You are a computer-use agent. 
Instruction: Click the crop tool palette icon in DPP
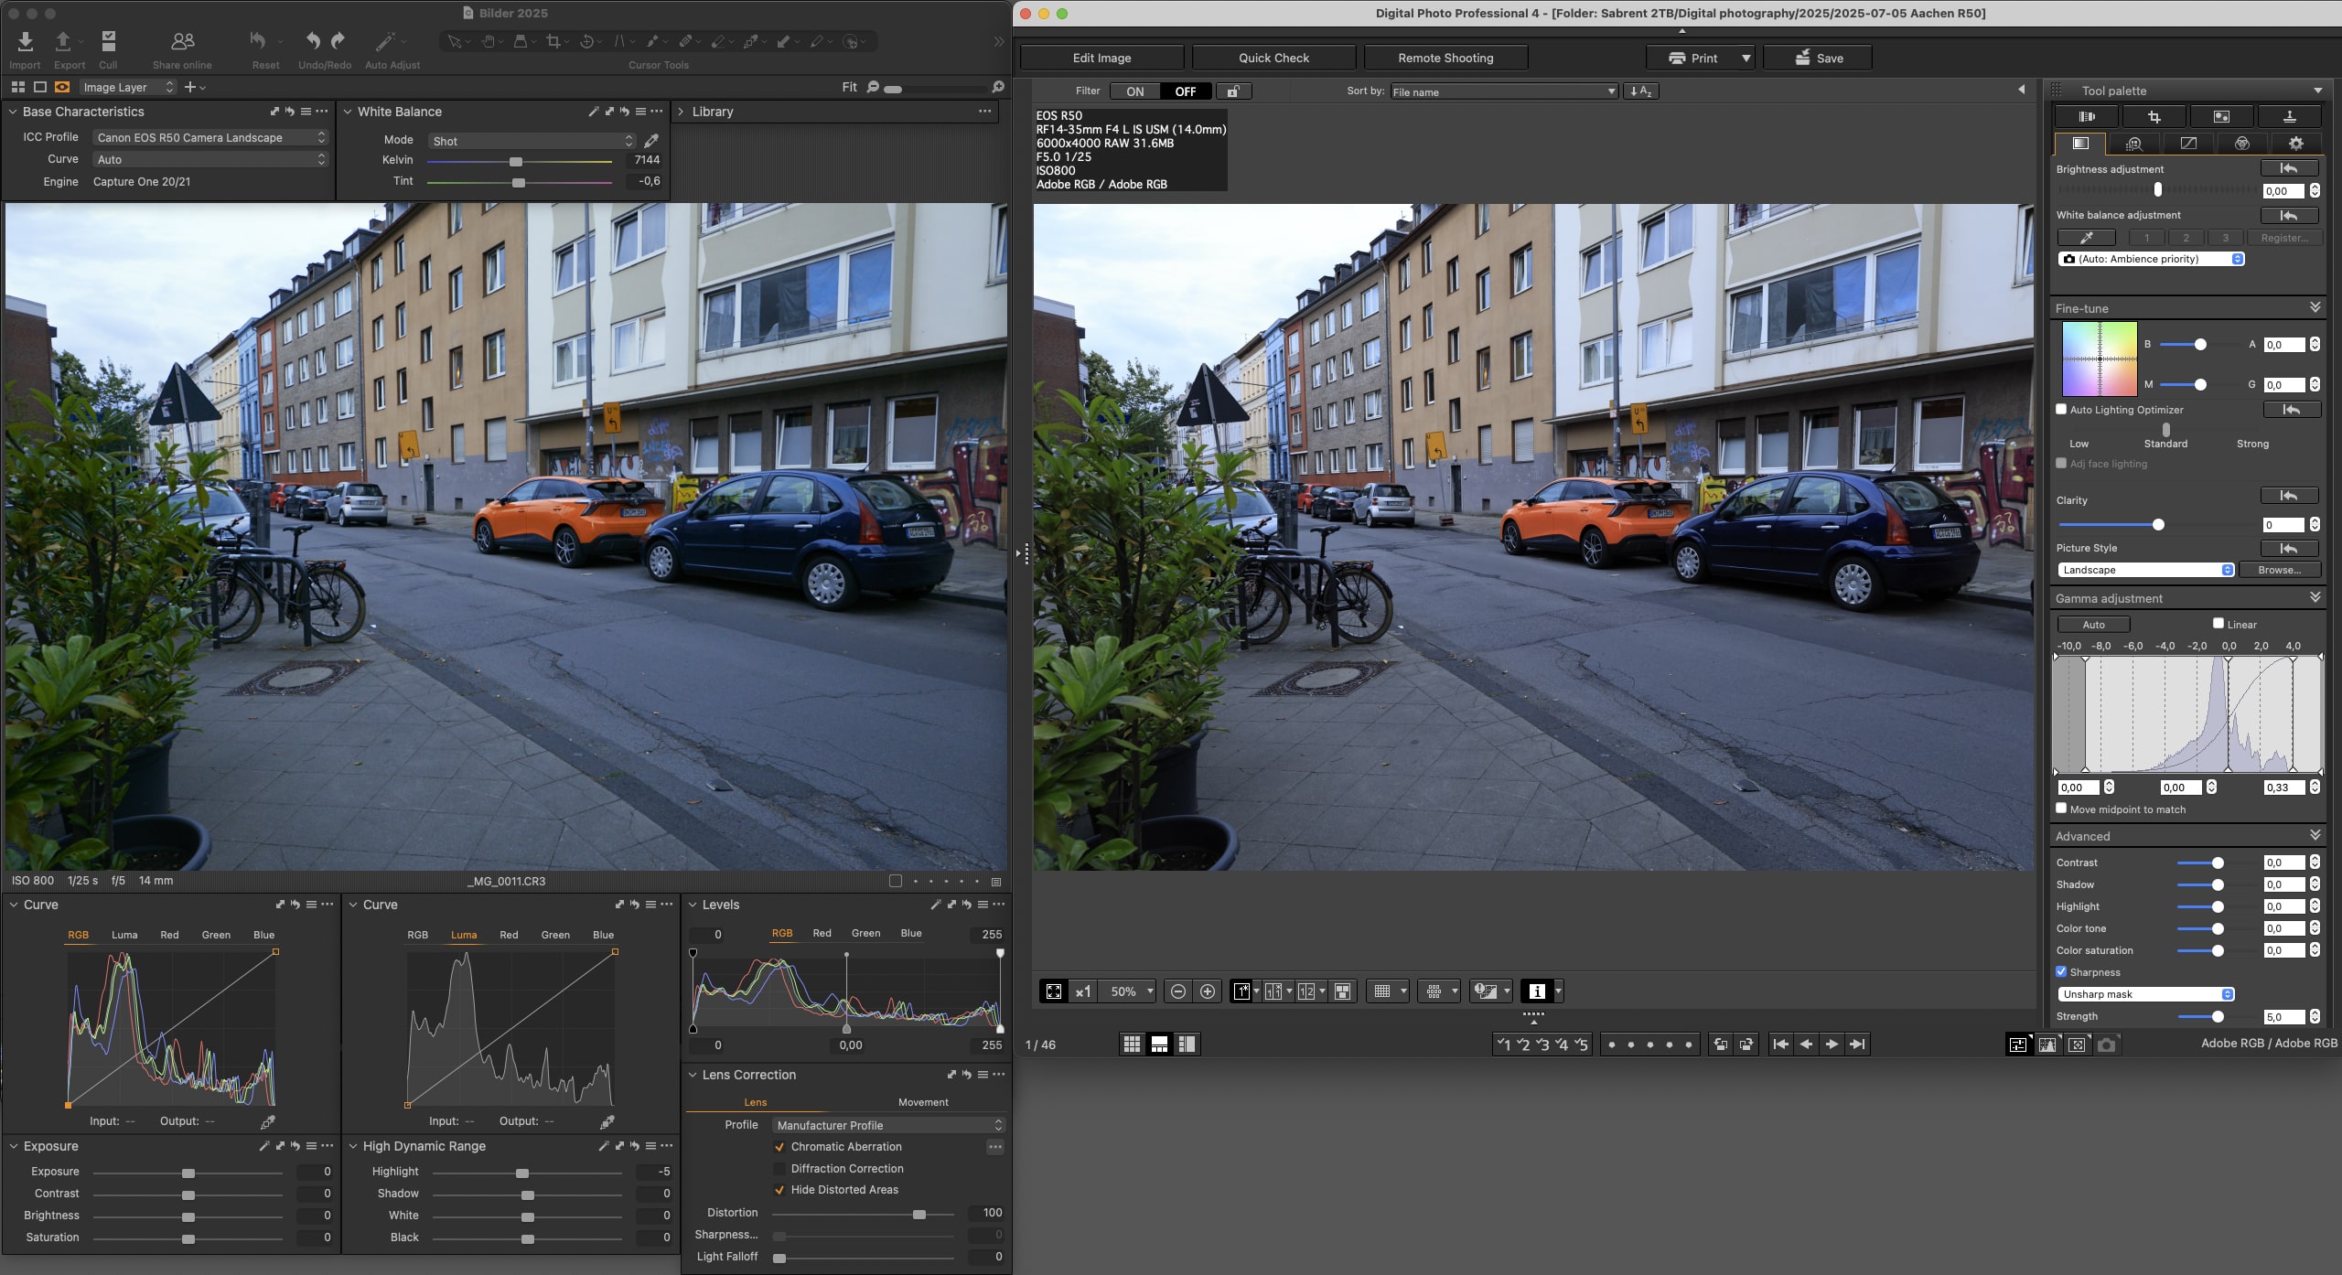2154,116
